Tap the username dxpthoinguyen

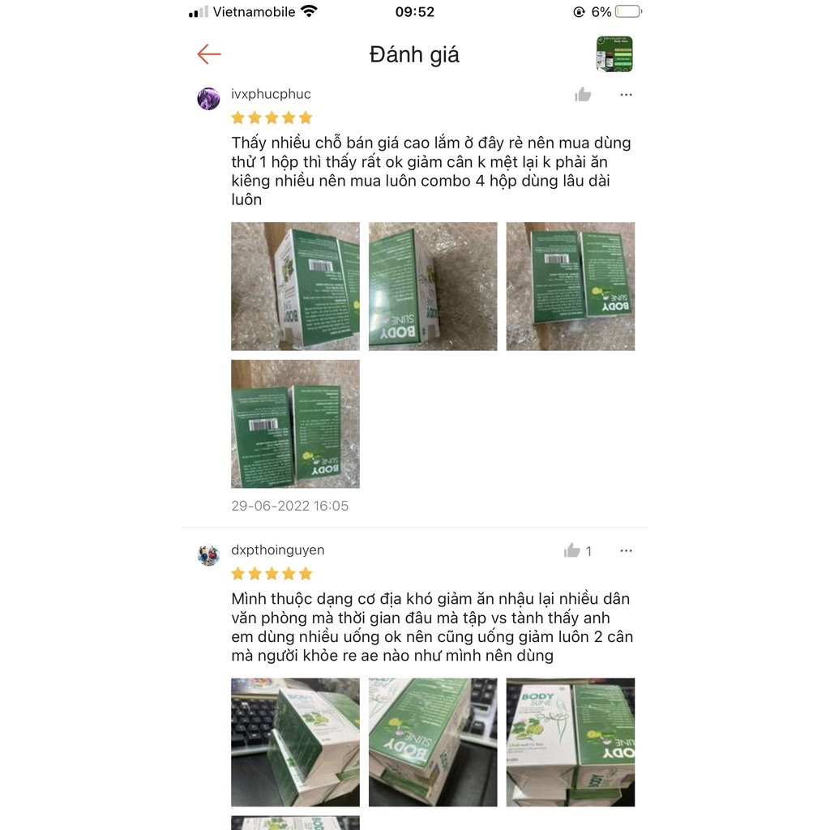pyautogui.click(x=278, y=550)
